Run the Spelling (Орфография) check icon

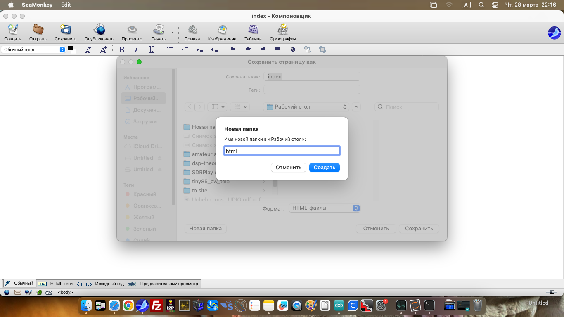pyautogui.click(x=283, y=30)
